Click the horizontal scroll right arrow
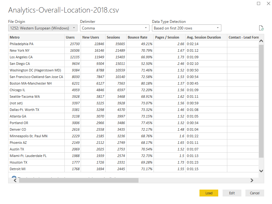Image resolution: width=272 pixels, height=204 pixels. point(252,180)
